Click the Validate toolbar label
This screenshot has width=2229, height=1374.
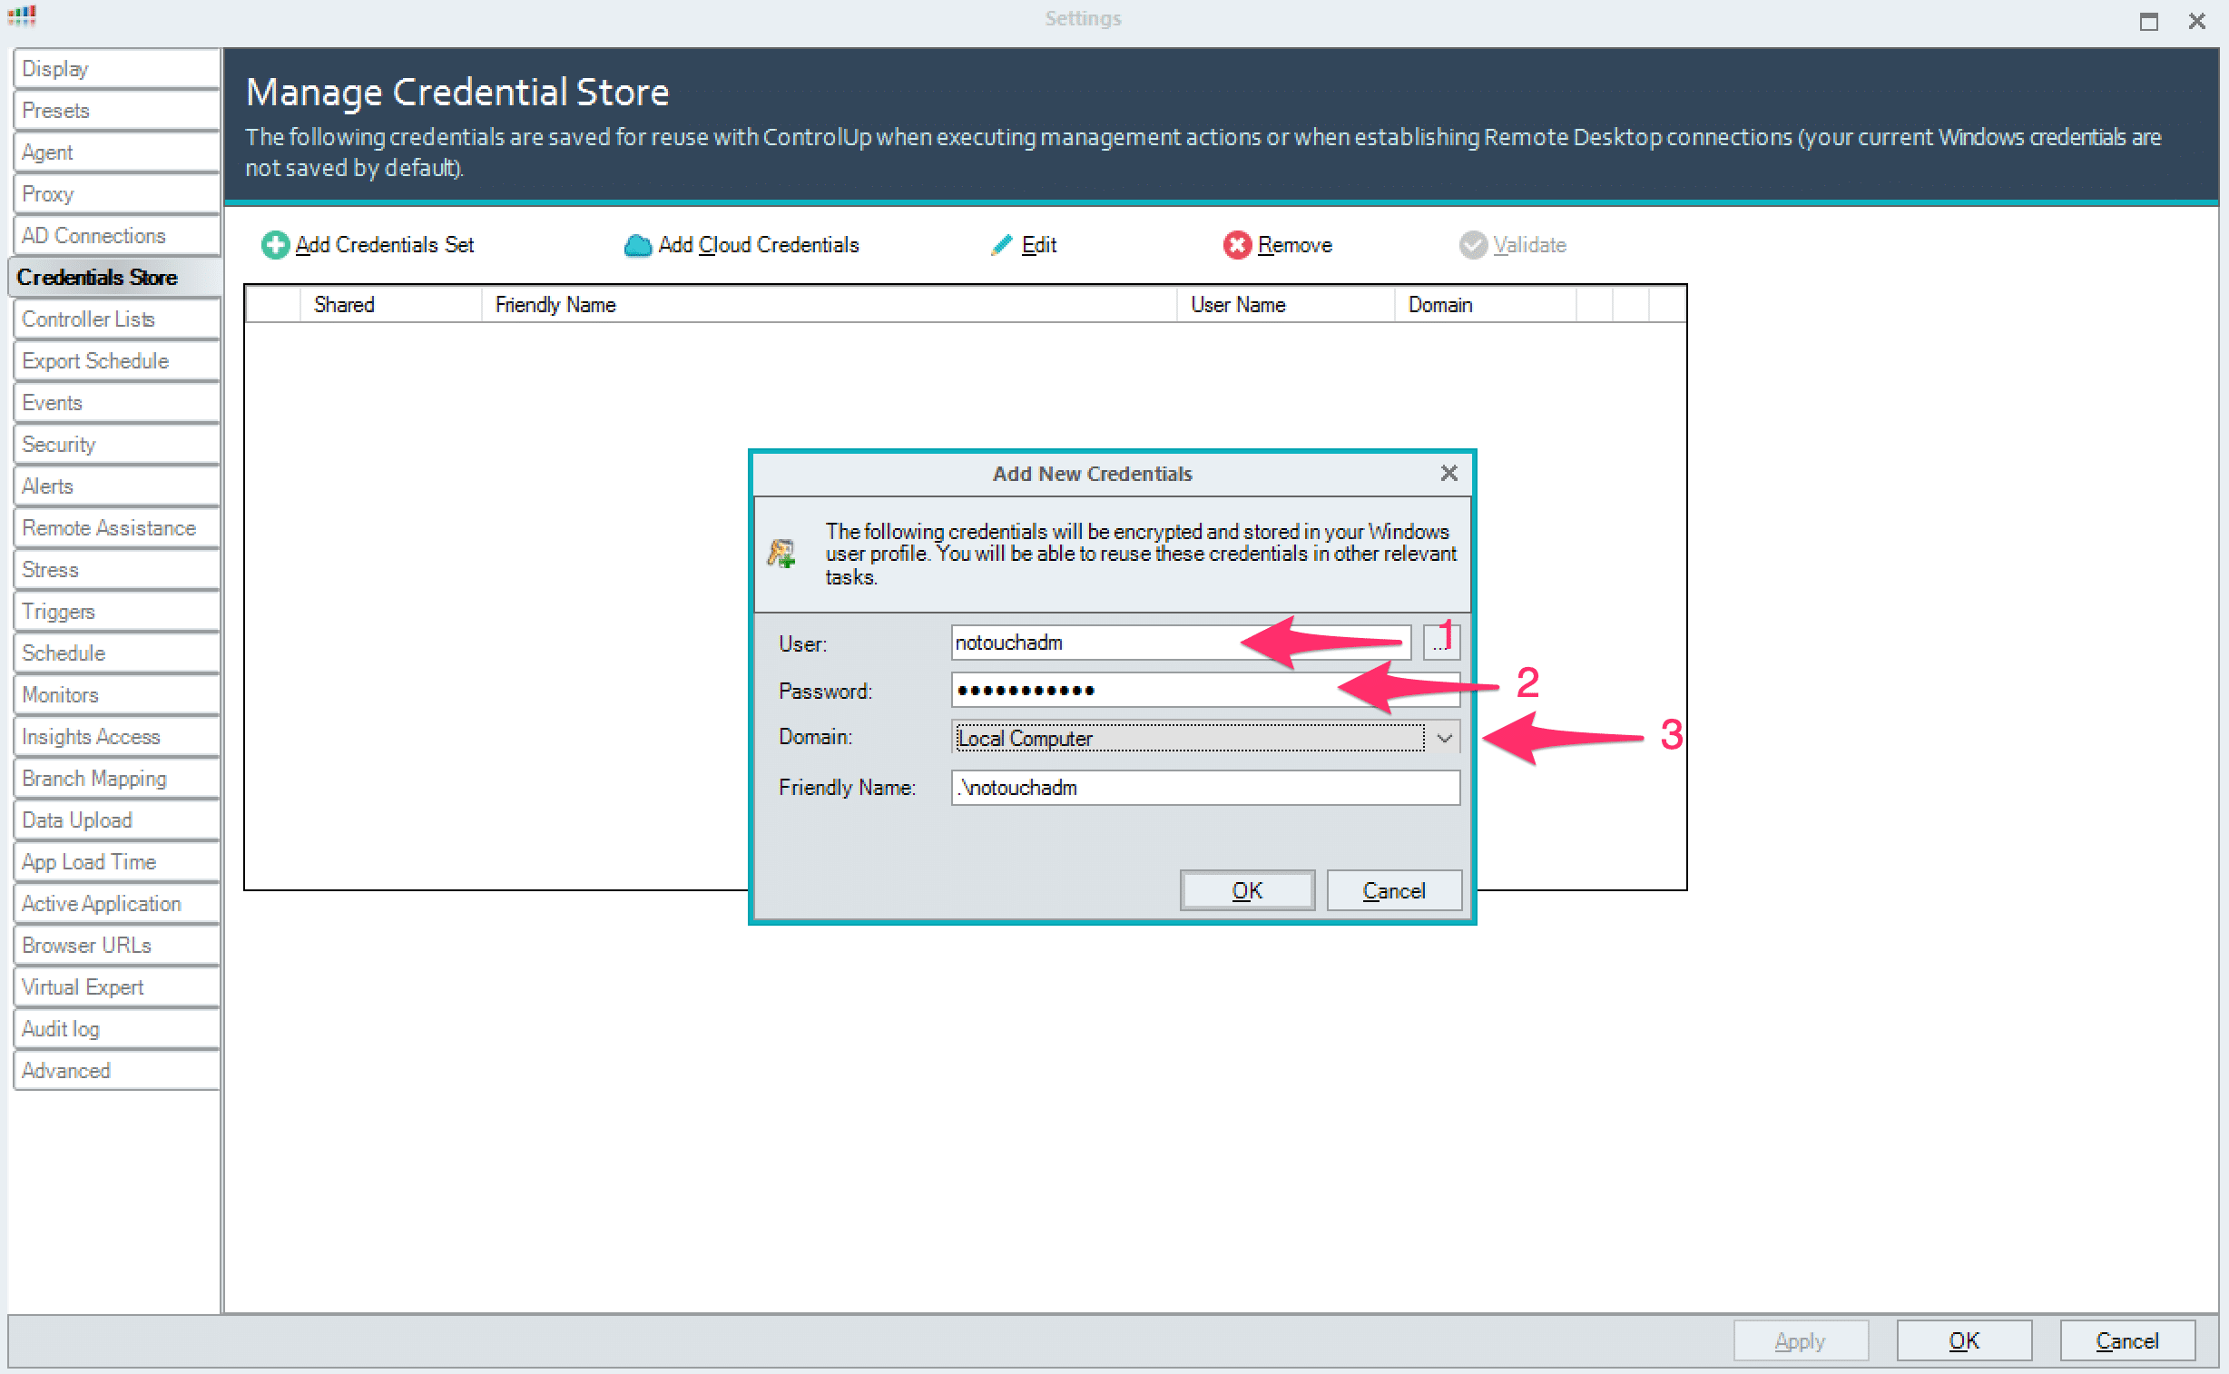(1530, 245)
